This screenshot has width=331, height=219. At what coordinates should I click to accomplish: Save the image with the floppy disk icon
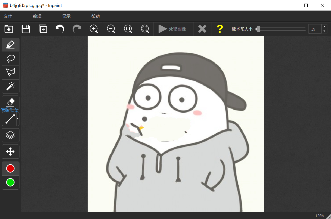[26, 29]
